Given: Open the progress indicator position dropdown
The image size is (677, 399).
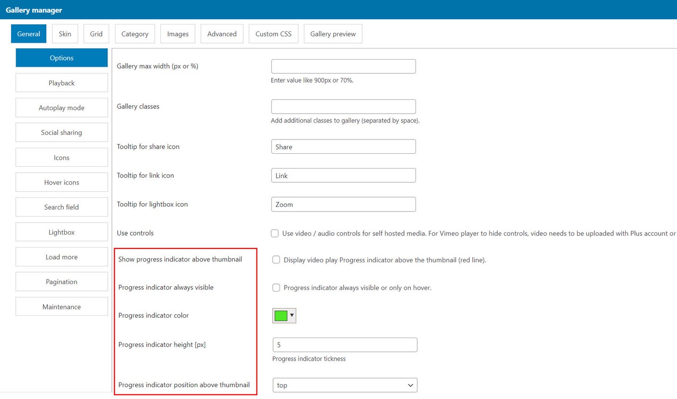Looking at the screenshot, I should (345, 385).
